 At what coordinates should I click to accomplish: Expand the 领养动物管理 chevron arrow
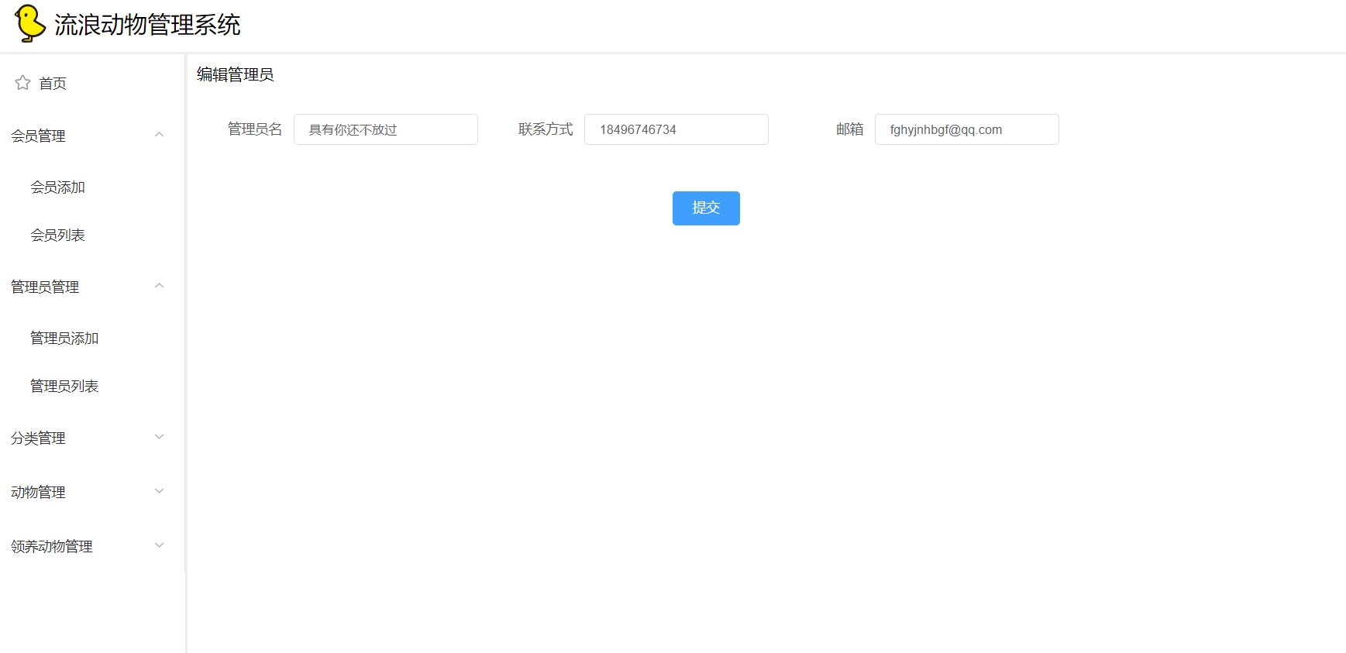click(x=159, y=545)
